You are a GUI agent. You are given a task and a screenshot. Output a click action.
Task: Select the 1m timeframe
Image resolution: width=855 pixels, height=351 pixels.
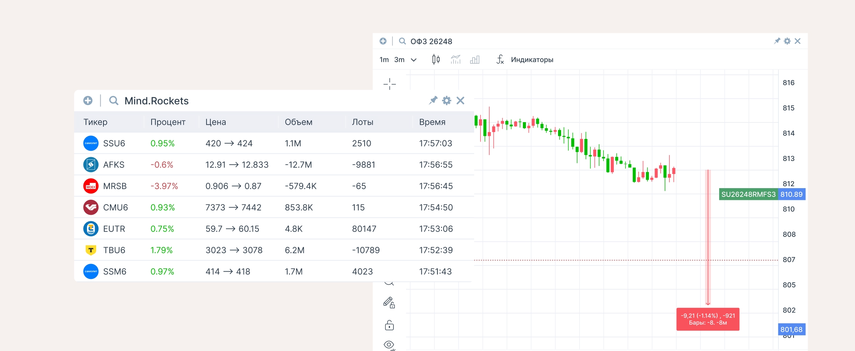(x=384, y=60)
